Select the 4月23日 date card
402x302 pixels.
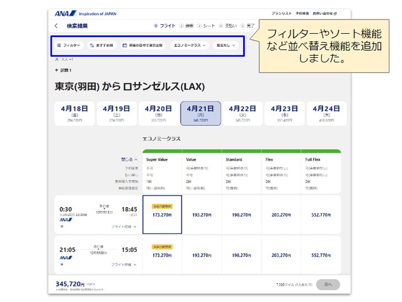coord(285,113)
